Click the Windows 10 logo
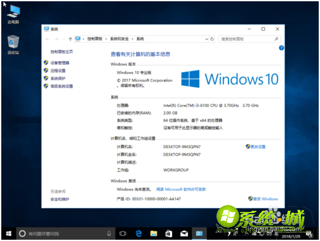This screenshot has width=320, height=241. [x=230, y=79]
